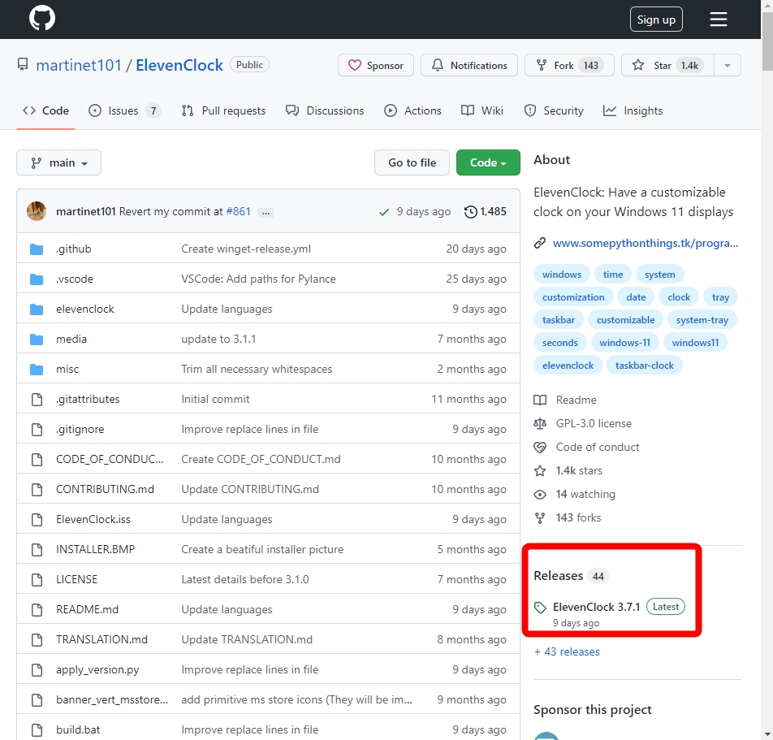The width and height of the screenshot is (773, 740).
Task: Switch to the Code tab
Action: 45,110
